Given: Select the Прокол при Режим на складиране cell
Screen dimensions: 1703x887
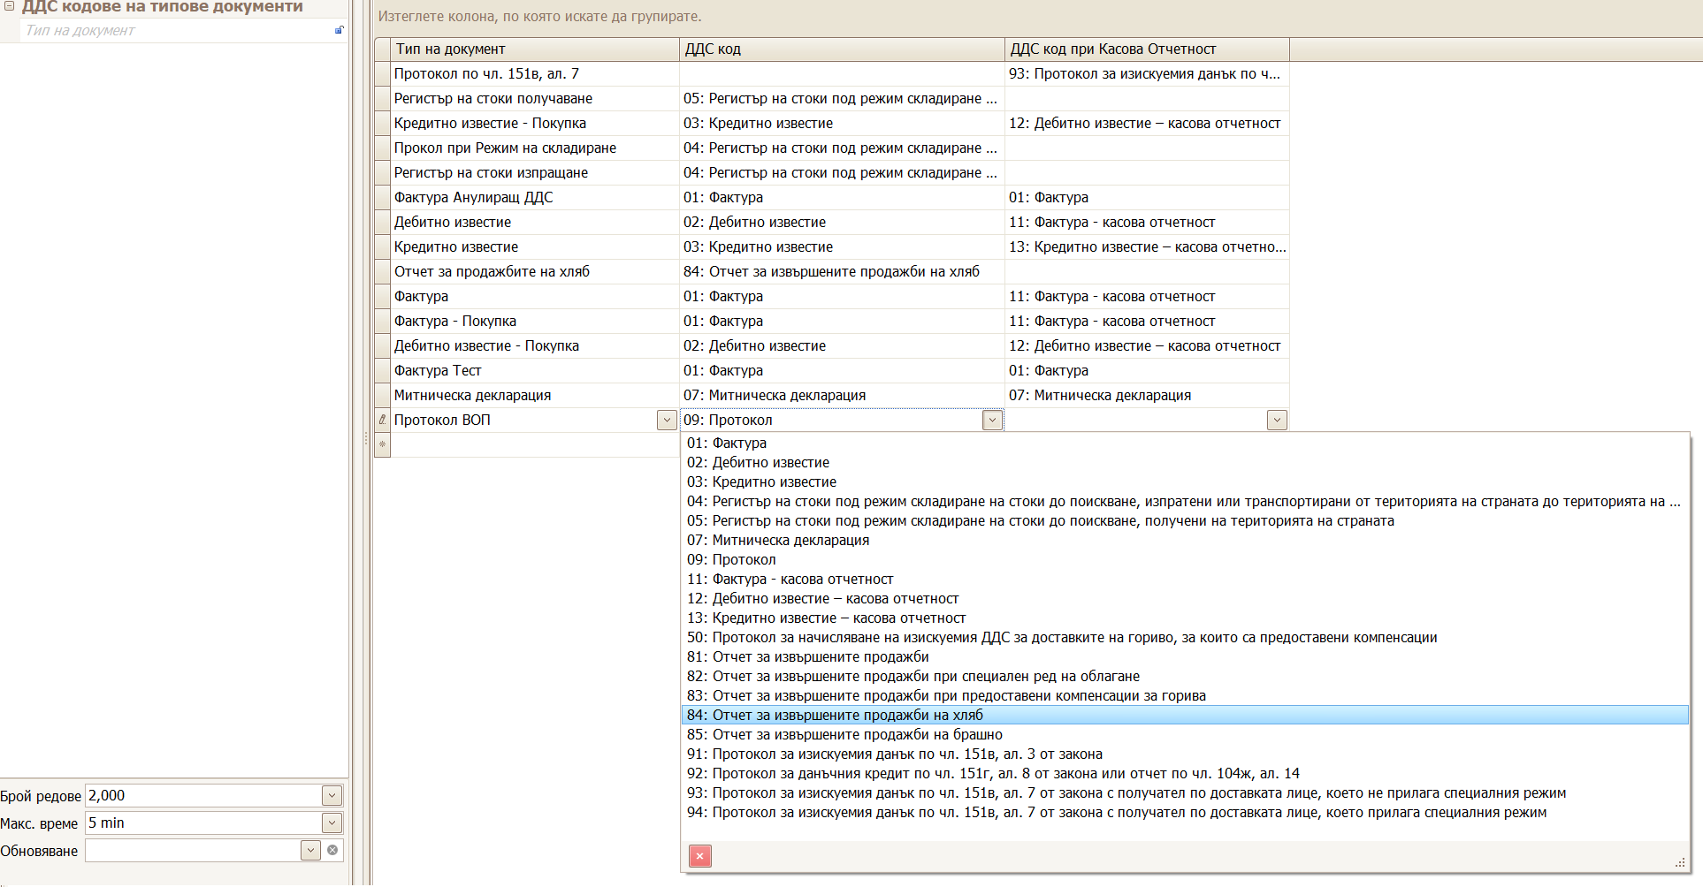Looking at the screenshot, I should pyautogui.click(x=535, y=148).
